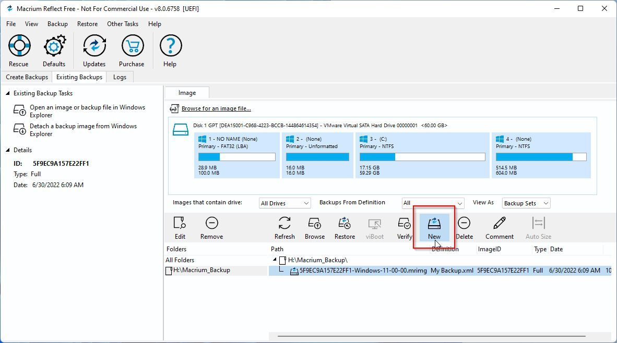Collapse the H:\Macrium_Backup\ path node
This screenshot has width=617, height=343.
click(x=275, y=260)
